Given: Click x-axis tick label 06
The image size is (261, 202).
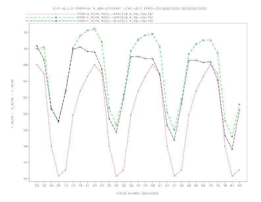Looking at the screenshot, I should (x=51, y=185).
